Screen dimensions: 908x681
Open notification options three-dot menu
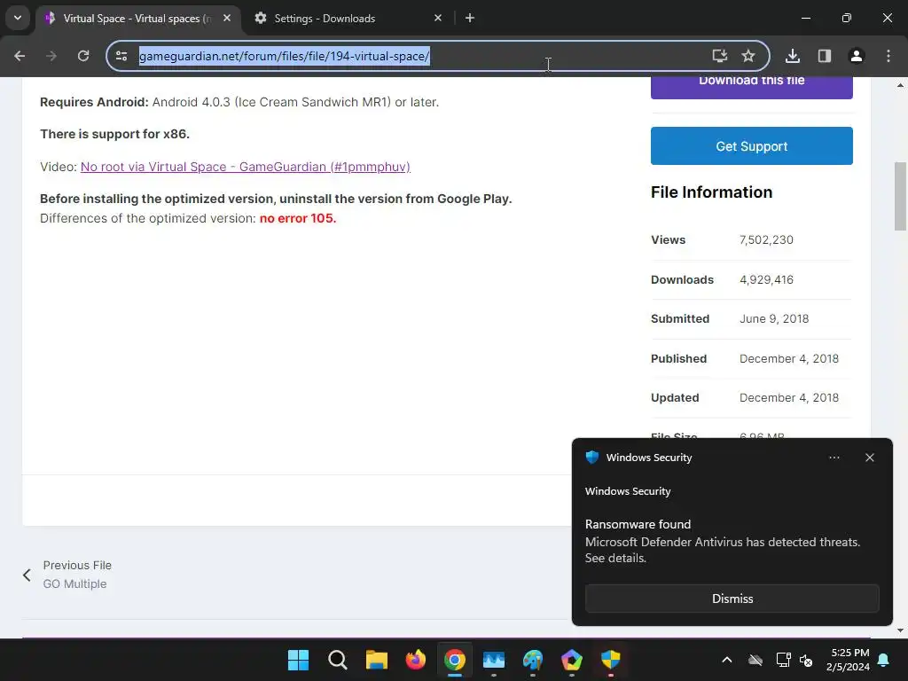coord(834,458)
